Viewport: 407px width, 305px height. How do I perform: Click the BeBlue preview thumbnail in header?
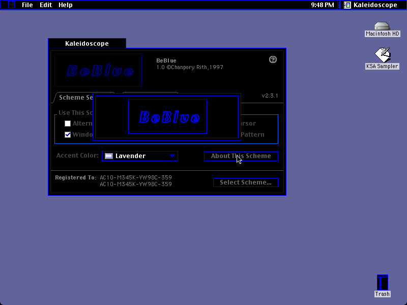[x=98, y=70]
